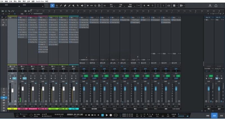Click the pan control on channel 3
Image resolution: width=225 pixels, height=119 pixels.
33,71
